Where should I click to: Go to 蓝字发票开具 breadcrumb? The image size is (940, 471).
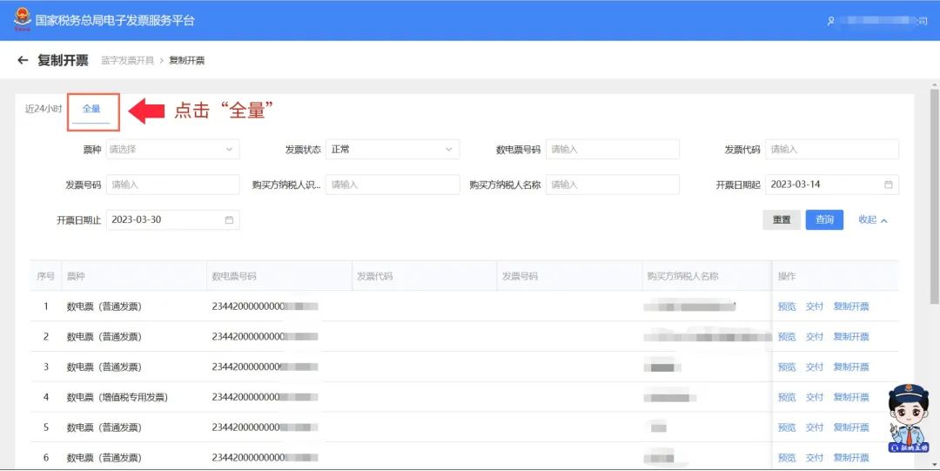point(127,61)
